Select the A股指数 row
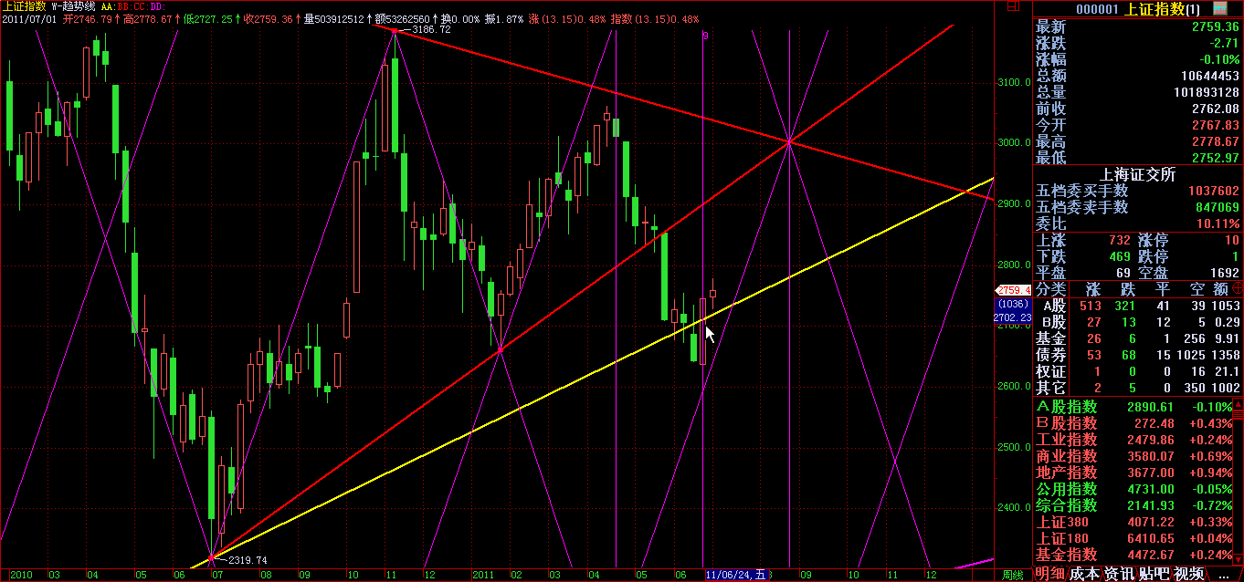This screenshot has height=582, width=1244. [x=1137, y=407]
